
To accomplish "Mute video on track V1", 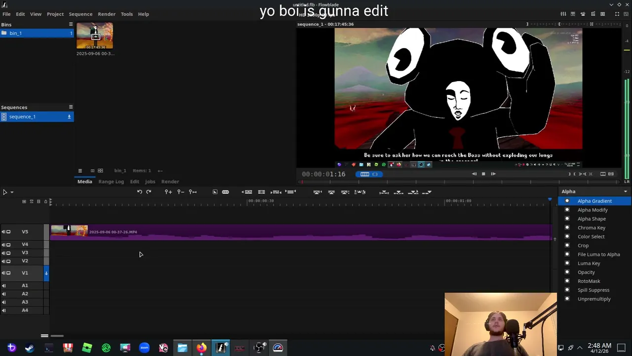I will coord(8,273).
